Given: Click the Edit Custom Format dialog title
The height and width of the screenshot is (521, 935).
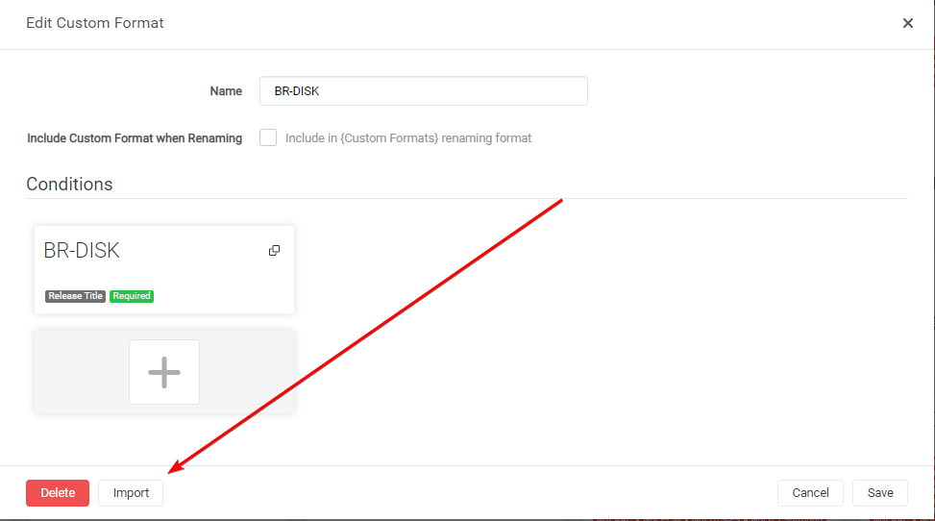Looking at the screenshot, I should [95, 23].
